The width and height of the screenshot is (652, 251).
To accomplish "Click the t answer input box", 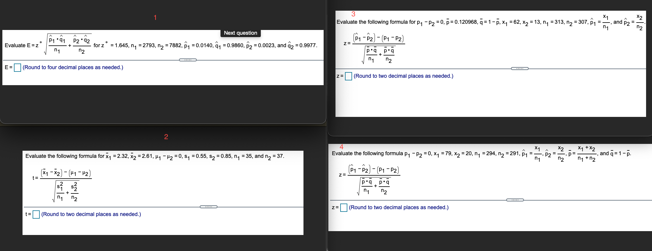I will coord(36,215).
